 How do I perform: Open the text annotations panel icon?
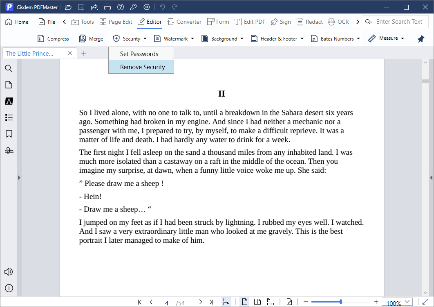click(9, 101)
